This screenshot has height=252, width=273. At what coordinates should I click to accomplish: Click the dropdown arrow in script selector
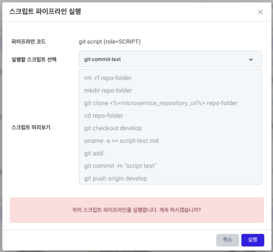251,60
